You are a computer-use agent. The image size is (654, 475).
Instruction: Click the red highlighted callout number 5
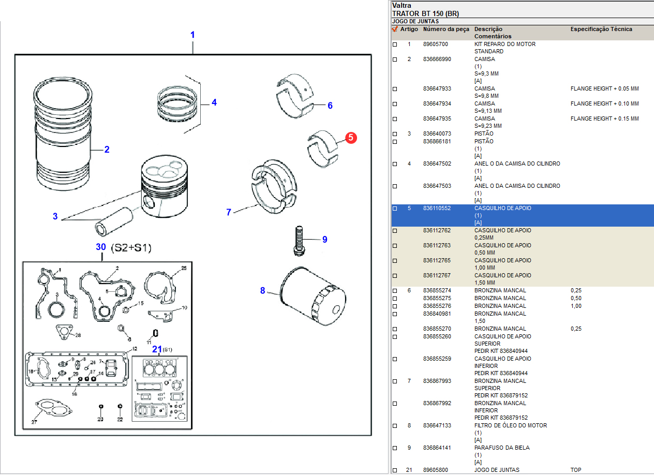coord(351,138)
